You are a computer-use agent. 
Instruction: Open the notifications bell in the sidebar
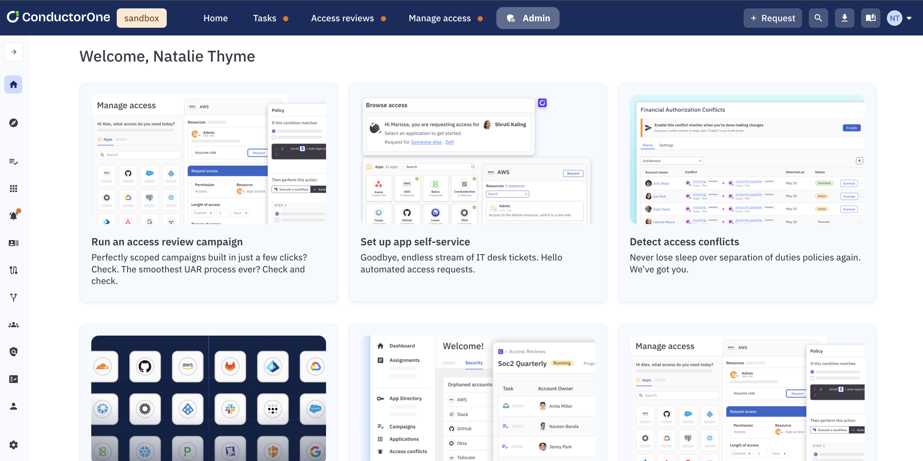(x=13, y=215)
